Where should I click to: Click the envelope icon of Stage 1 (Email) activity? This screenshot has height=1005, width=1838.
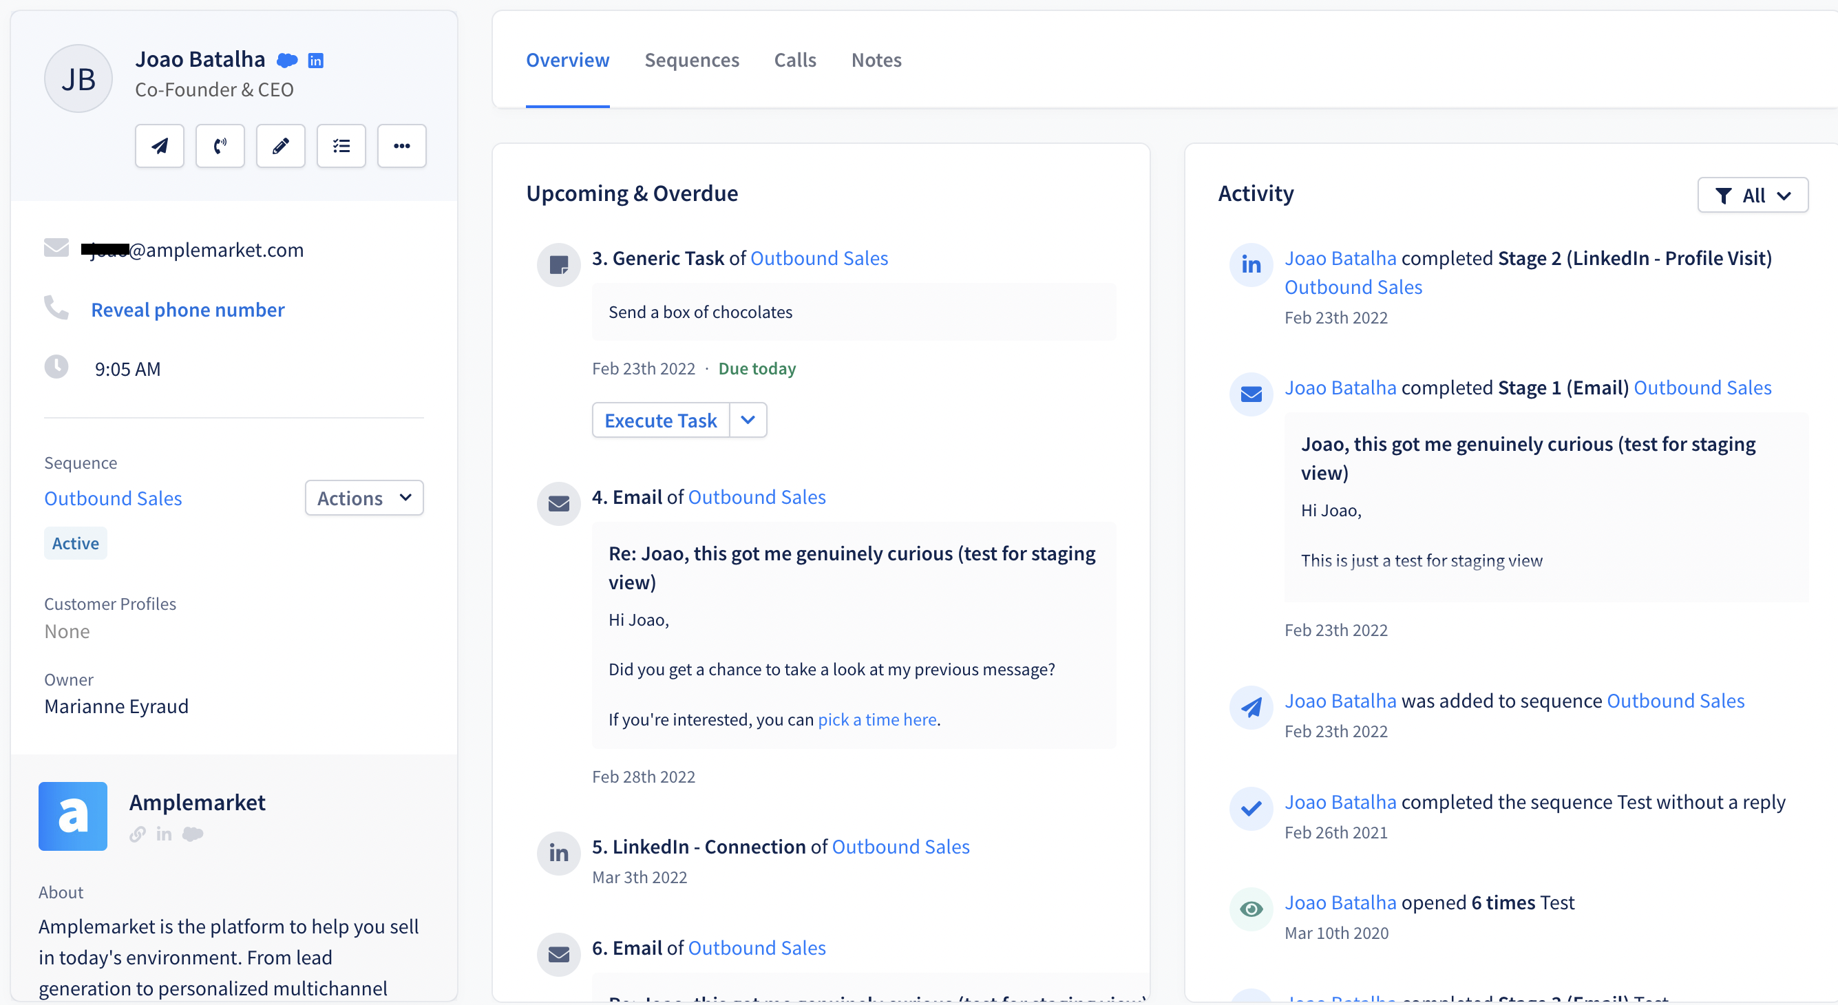pos(1251,394)
